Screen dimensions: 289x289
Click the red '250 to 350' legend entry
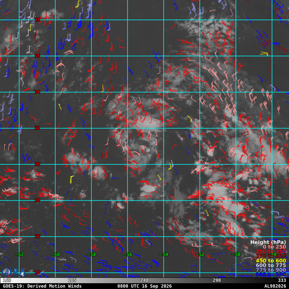point(271,251)
